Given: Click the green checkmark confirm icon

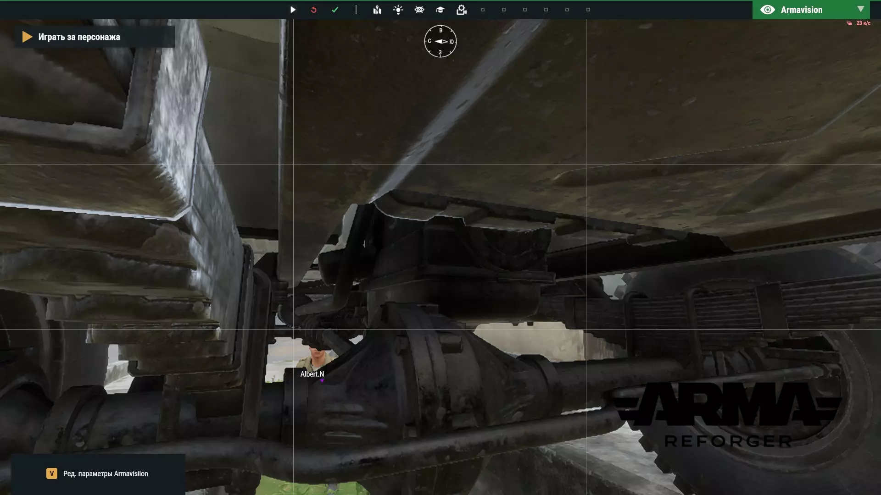Looking at the screenshot, I should (335, 10).
